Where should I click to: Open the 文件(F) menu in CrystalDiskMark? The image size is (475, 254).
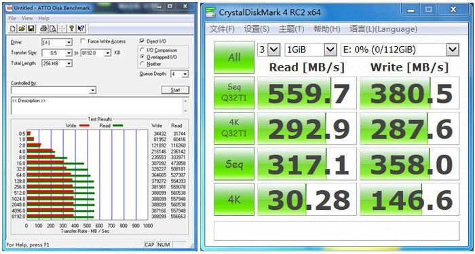coord(222,29)
